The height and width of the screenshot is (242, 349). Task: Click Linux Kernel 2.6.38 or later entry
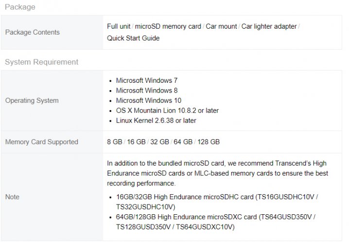(156, 120)
